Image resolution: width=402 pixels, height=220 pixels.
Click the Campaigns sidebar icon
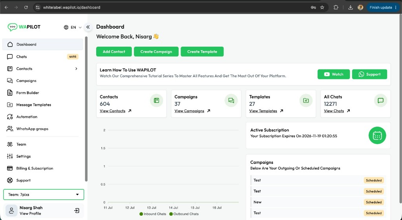click(10, 81)
